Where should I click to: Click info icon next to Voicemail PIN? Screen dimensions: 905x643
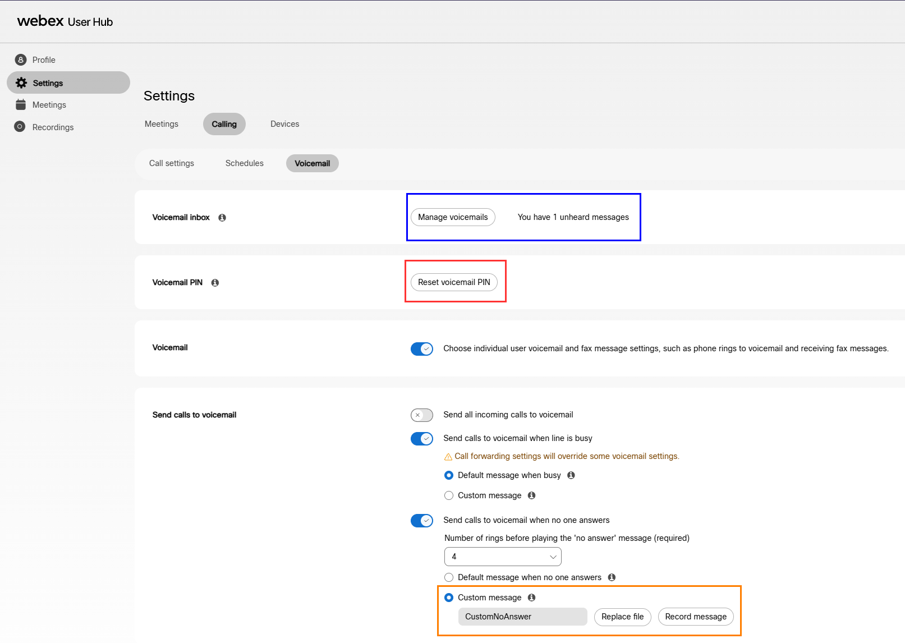[x=215, y=283]
